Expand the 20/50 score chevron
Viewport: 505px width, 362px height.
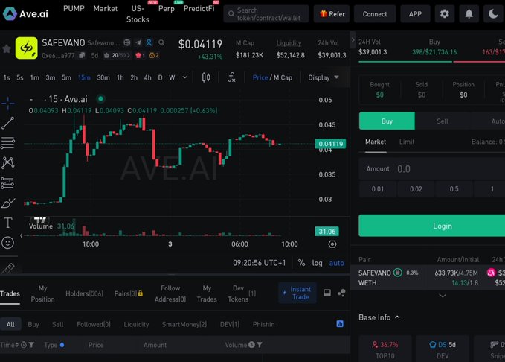(128, 55)
